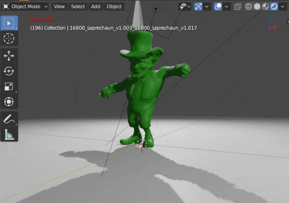Toggle viewport overlays
Screen dimensions: 289x203
pyautogui.click(x=218, y=7)
